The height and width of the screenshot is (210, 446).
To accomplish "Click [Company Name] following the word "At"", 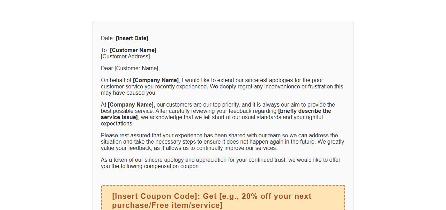I will 131,105.
